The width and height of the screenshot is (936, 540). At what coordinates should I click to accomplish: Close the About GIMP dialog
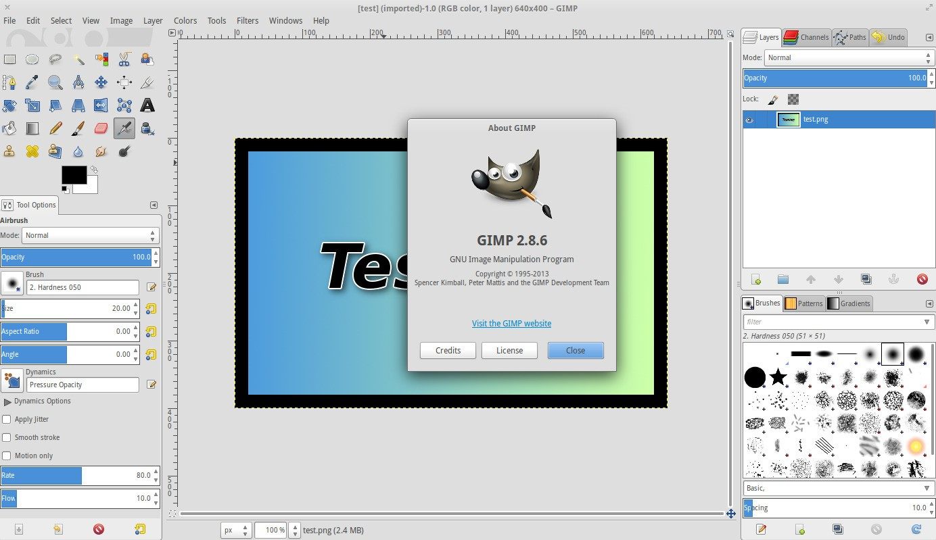(x=576, y=350)
